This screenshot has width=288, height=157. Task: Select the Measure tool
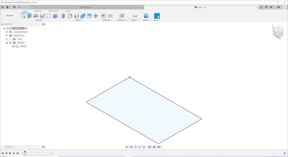[135, 16]
